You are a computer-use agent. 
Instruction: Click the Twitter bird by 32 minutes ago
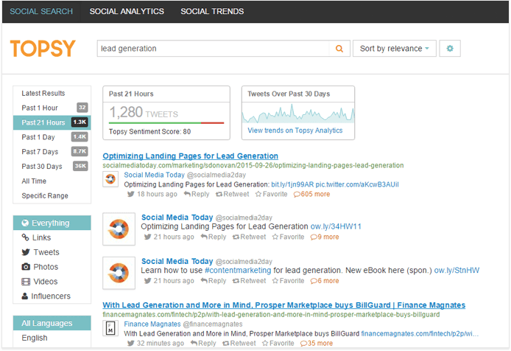(130, 343)
